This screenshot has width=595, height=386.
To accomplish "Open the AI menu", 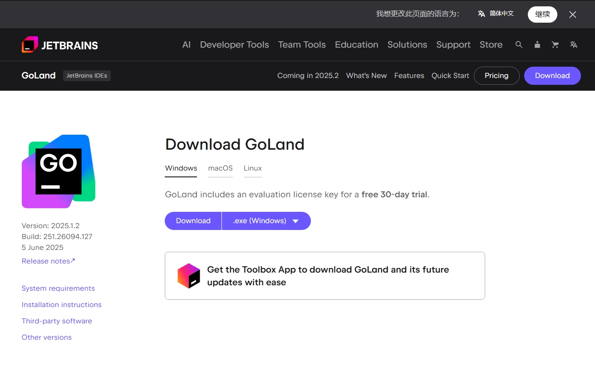I will click(187, 44).
